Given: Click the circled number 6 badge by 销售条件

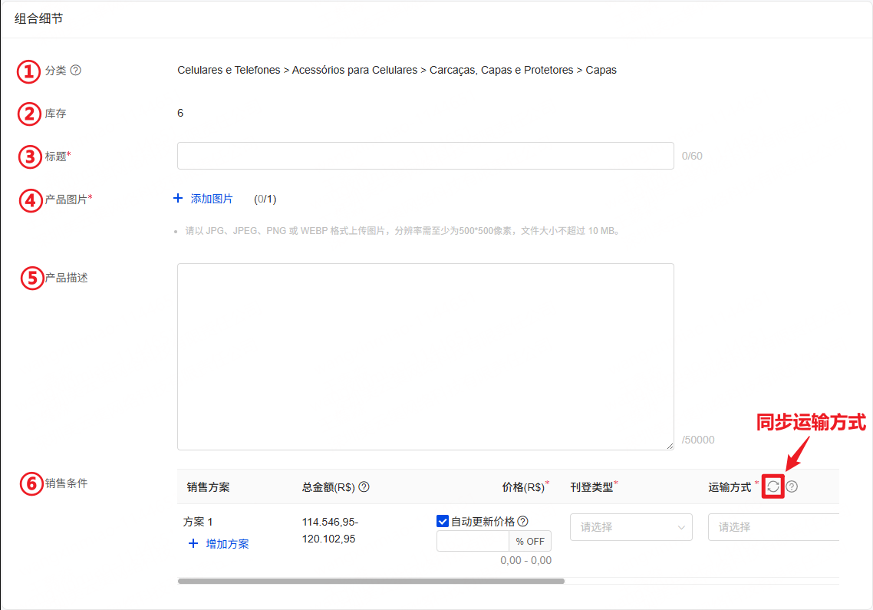Looking at the screenshot, I should coord(29,484).
